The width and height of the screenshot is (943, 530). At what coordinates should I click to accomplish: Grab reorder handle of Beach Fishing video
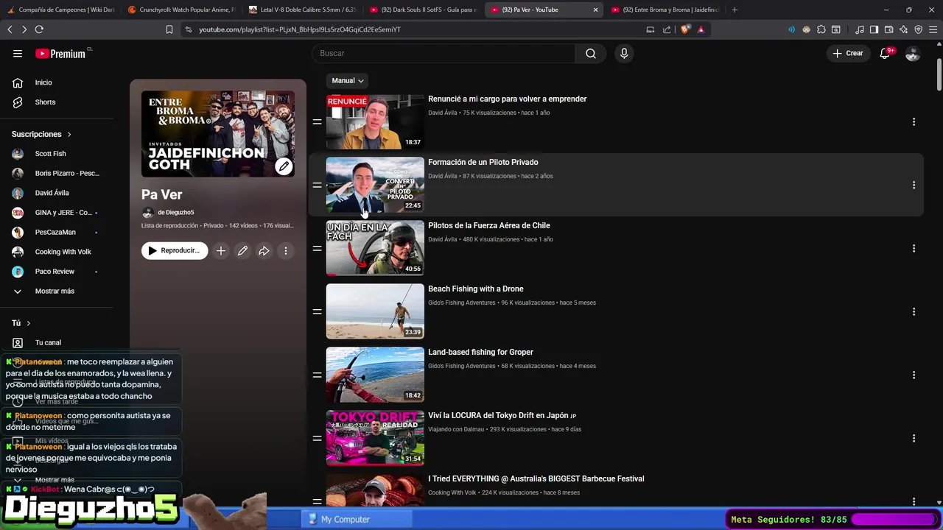coord(317,312)
